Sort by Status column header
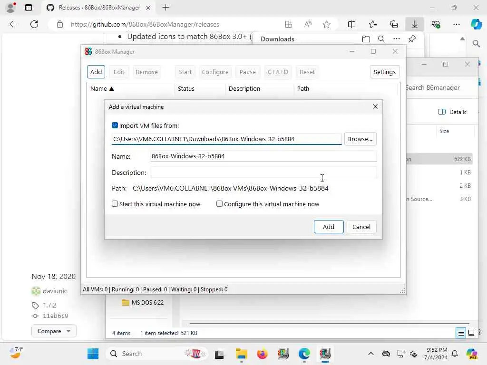The width and height of the screenshot is (487, 365). [x=200, y=89]
